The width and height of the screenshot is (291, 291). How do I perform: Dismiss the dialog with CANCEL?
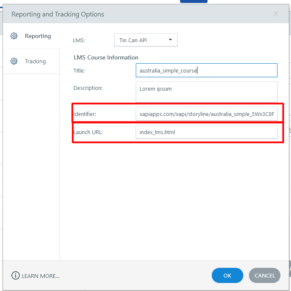point(264,275)
